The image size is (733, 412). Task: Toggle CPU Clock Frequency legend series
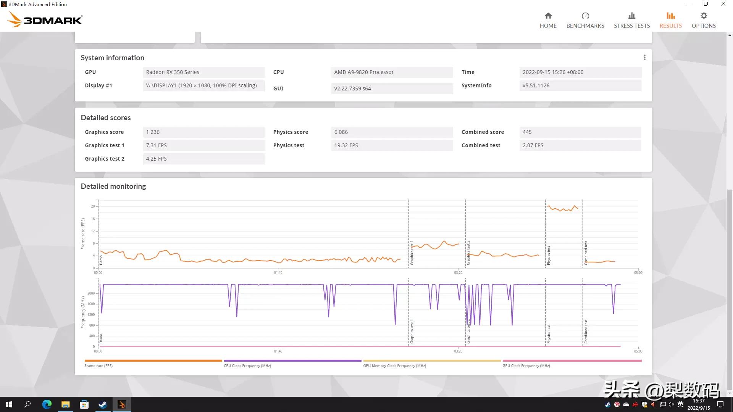click(247, 365)
